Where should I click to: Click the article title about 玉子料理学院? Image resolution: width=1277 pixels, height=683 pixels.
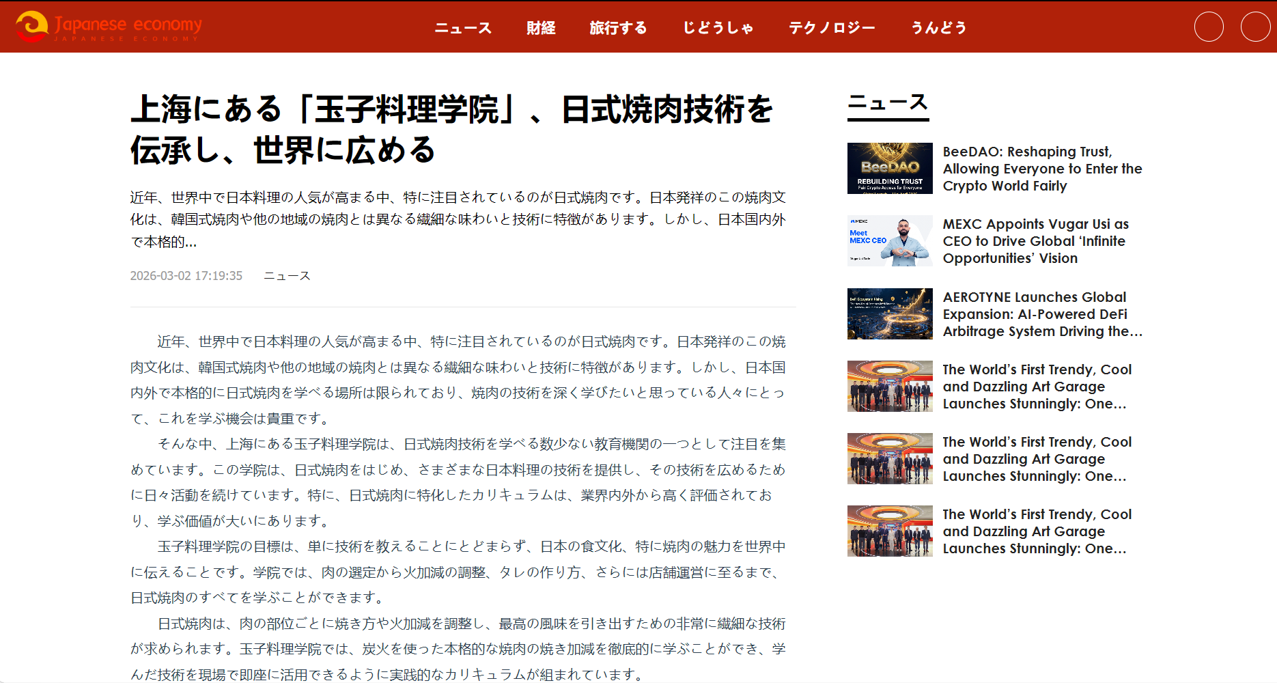pyautogui.click(x=451, y=130)
